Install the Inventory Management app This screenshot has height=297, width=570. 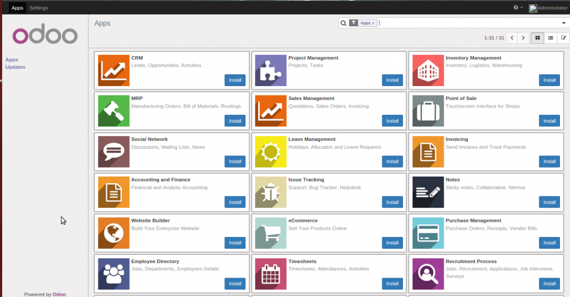point(549,80)
